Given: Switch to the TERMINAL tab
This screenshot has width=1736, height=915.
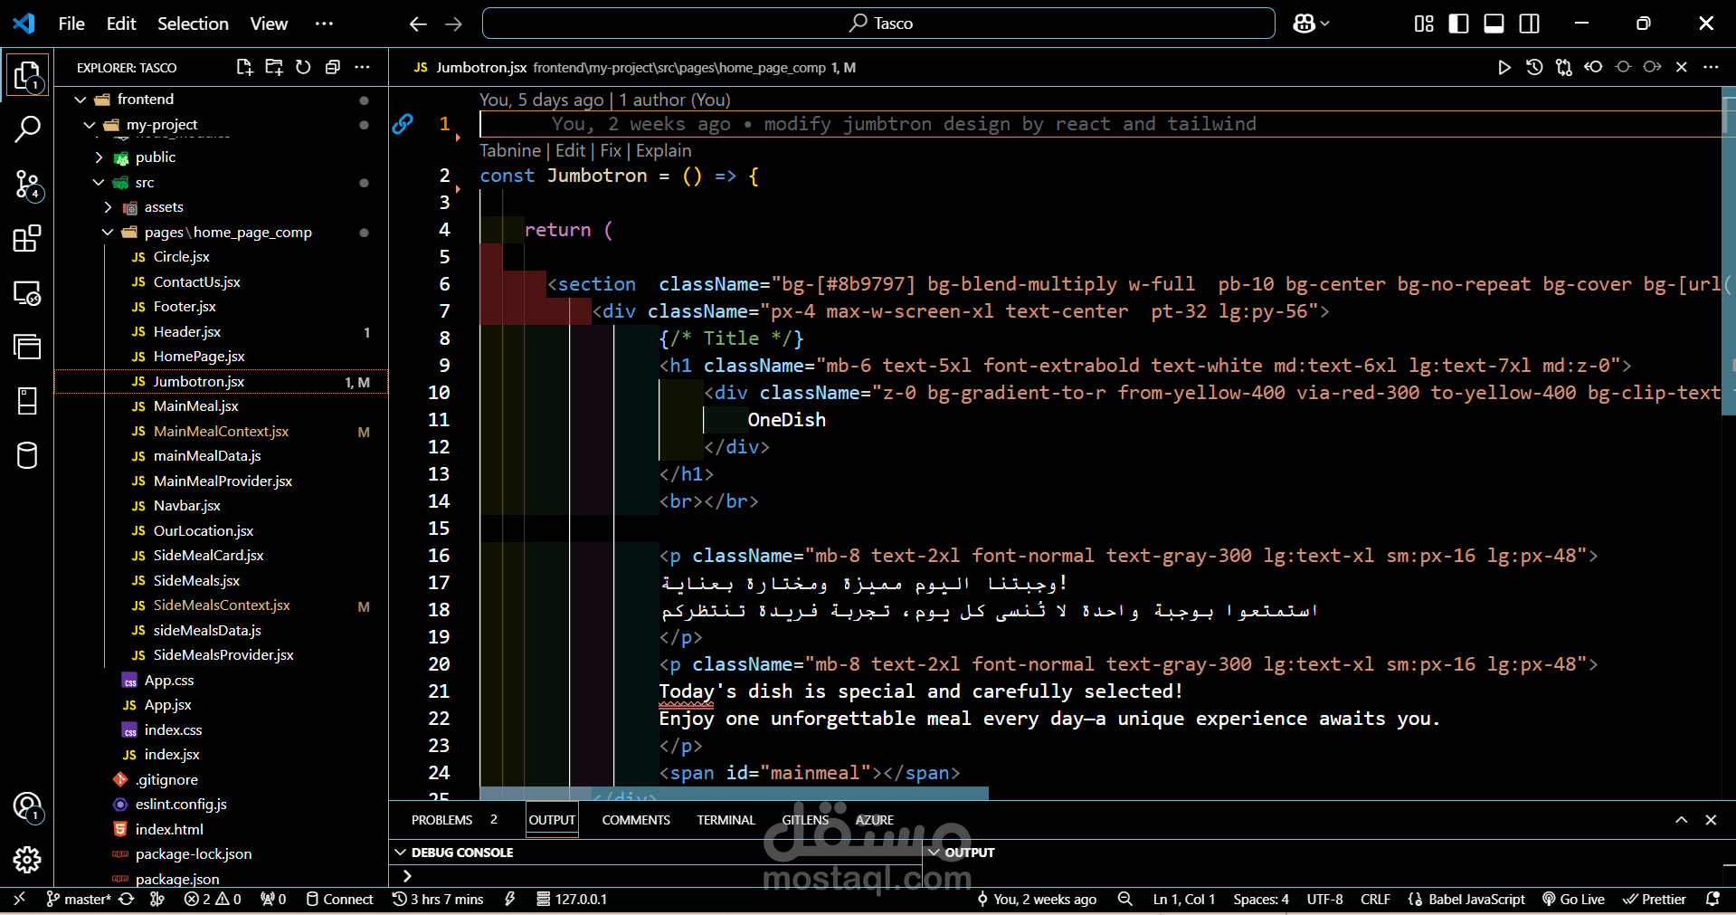Looking at the screenshot, I should tap(726, 820).
